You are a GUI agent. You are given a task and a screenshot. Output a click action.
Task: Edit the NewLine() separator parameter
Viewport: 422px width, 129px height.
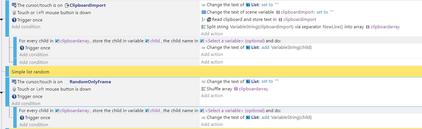point(332,27)
